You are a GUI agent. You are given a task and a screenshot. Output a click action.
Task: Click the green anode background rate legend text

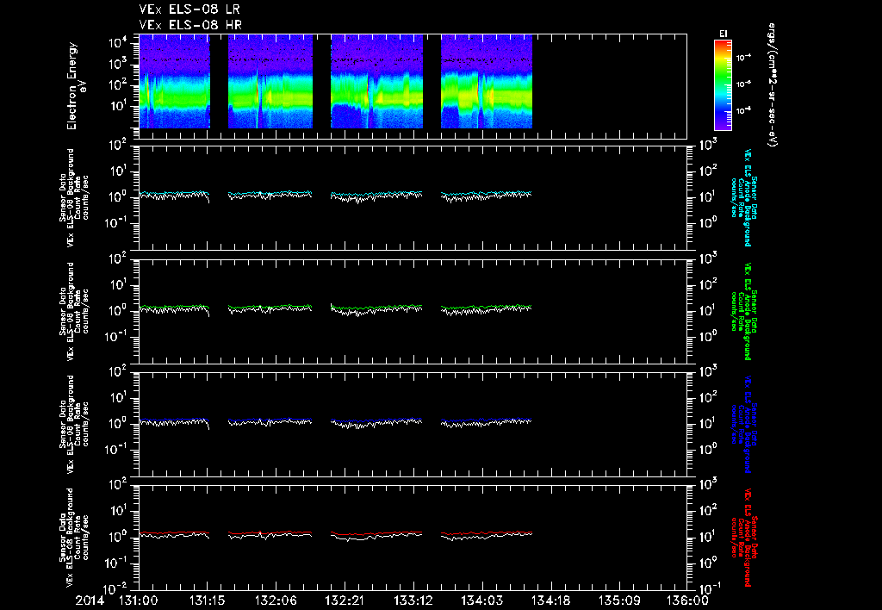click(x=743, y=311)
